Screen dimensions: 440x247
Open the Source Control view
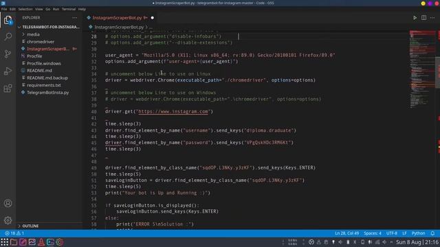coord(8,54)
